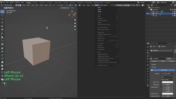
Task: Switch to the Modeling workspace tab
Action: point(35,3)
